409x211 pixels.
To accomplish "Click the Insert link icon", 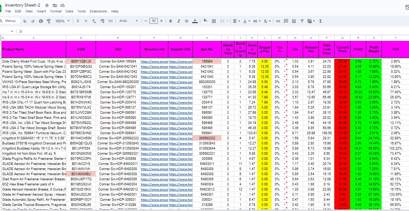I will [278, 21].
